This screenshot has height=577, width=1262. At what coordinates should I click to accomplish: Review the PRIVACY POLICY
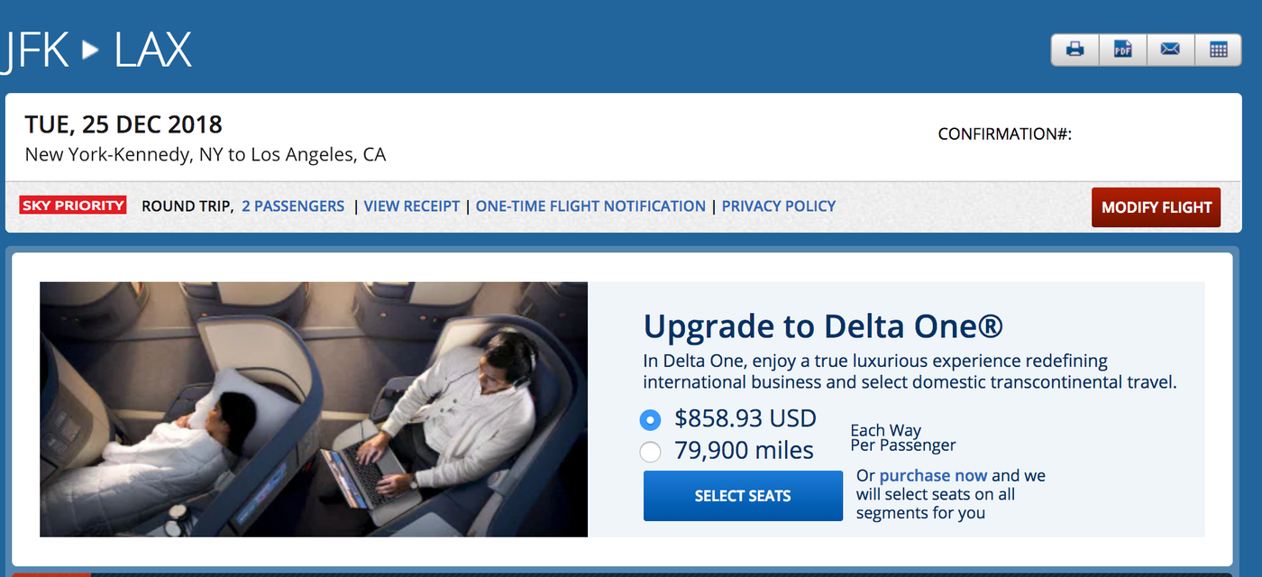tap(778, 206)
